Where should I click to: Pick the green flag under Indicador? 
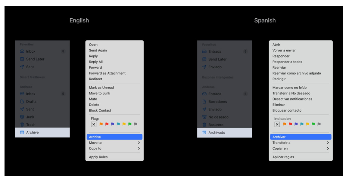click(313, 124)
